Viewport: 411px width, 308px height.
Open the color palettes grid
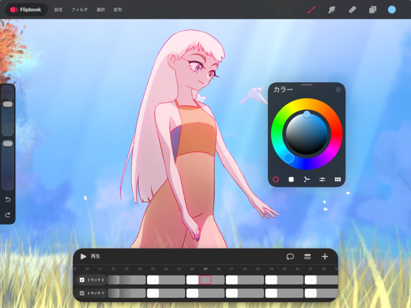tap(338, 180)
